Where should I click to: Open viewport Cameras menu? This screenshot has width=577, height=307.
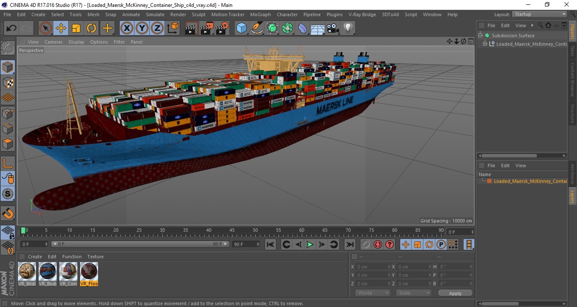53,42
